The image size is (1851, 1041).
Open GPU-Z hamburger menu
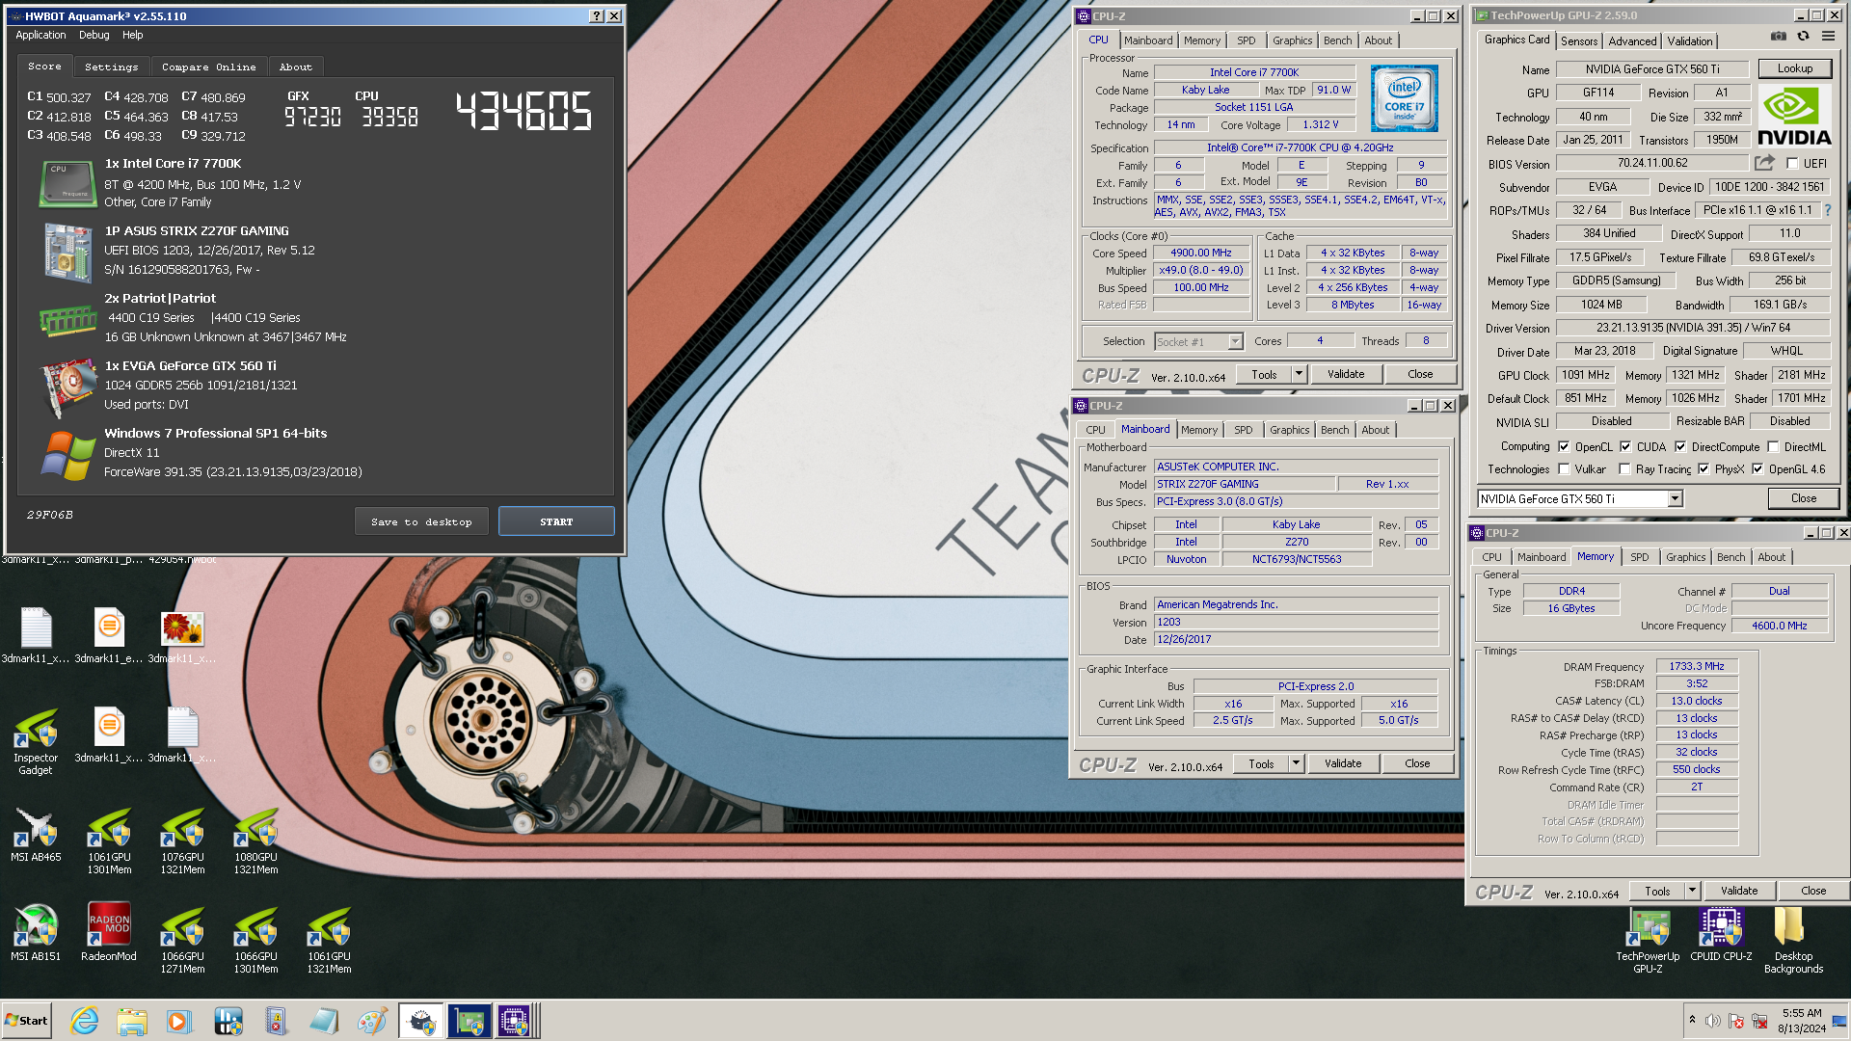coord(1828,37)
